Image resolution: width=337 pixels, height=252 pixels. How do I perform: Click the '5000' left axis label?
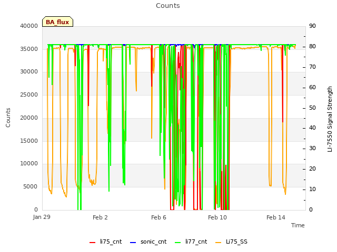coord(31,187)
